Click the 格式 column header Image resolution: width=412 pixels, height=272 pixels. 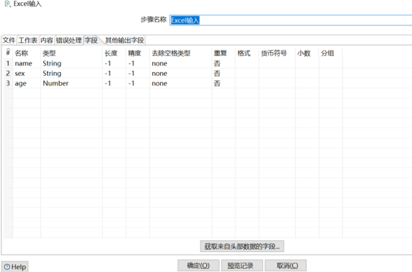244,54
